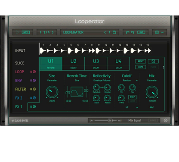Select input step 8 waveform
The width and height of the screenshot is (179, 162).
click(92, 50)
